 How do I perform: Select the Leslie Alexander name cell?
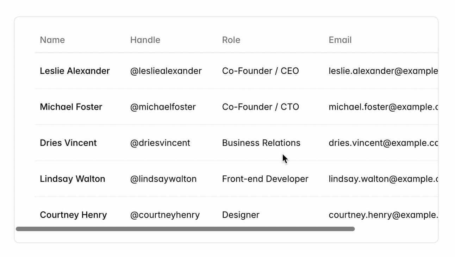(x=75, y=71)
